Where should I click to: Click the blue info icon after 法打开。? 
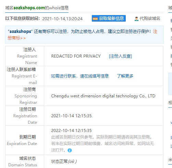(70, 150)
